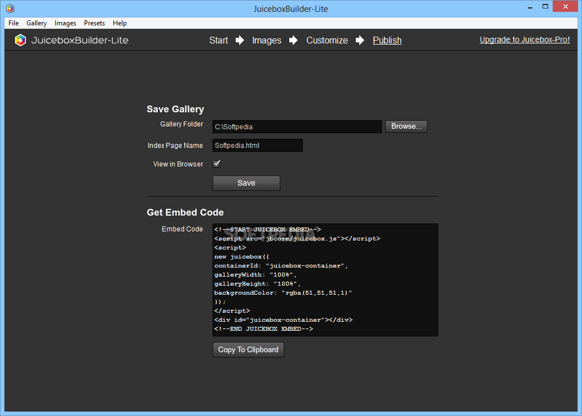Image resolution: width=582 pixels, height=416 pixels.
Task: Click Copy To Clipboard button
Action: pyautogui.click(x=248, y=350)
